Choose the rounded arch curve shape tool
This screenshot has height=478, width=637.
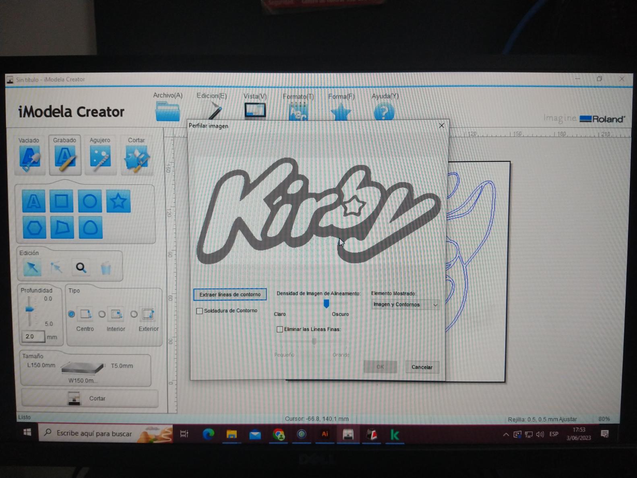click(91, 228)
